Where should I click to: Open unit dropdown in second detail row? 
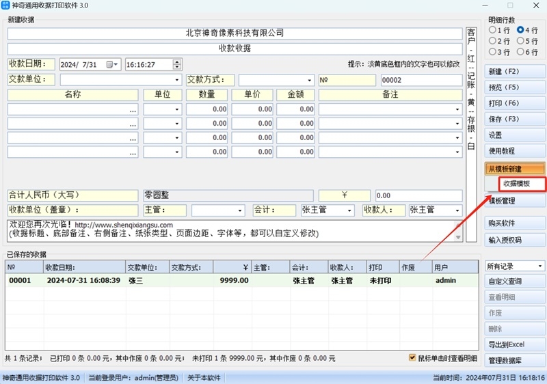click(x=177, y=124)
